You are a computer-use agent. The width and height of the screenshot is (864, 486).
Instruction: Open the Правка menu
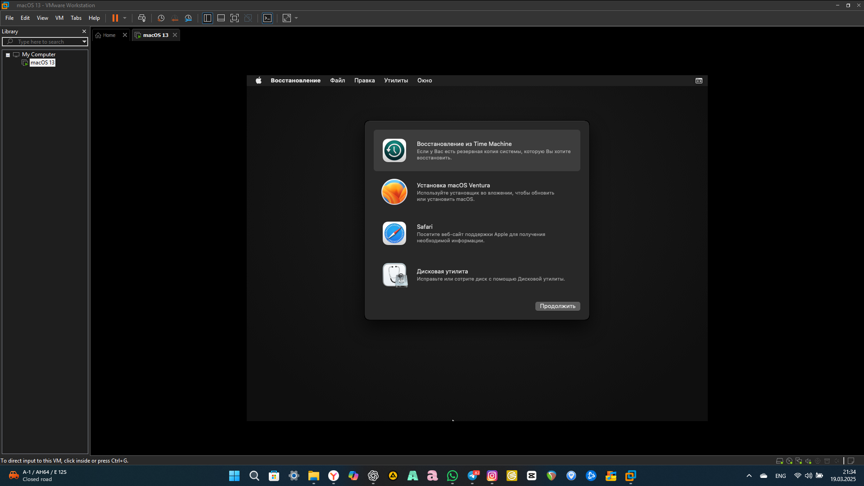pyautogui.click(x=365, y=81)
